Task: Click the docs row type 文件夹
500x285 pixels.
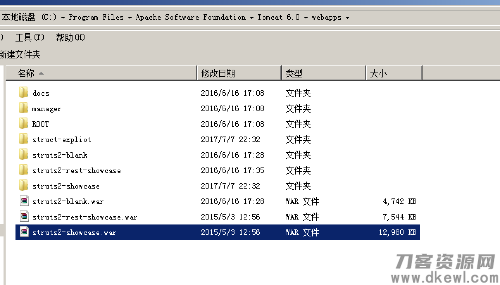Action: coord(298,93)
